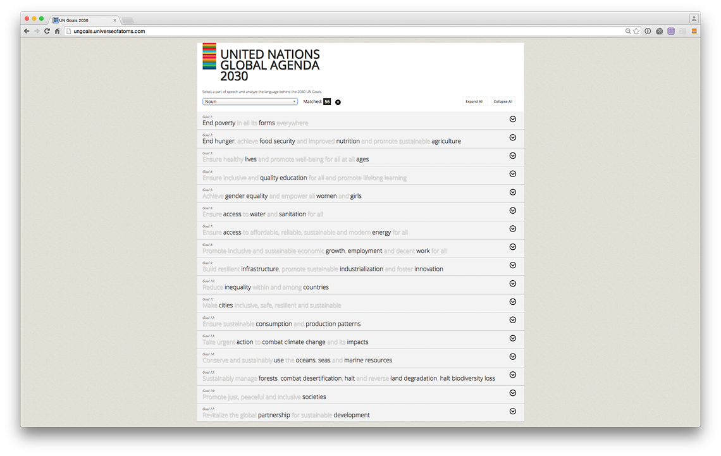
Task: Expand Goal 4 quality education row
Action: click(x=513, y=174)
